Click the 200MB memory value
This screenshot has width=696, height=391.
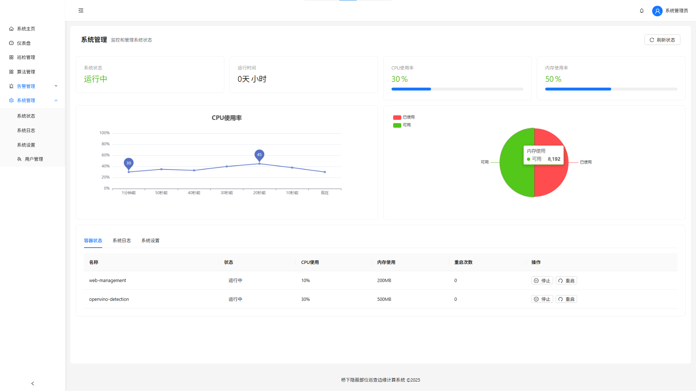384,281
